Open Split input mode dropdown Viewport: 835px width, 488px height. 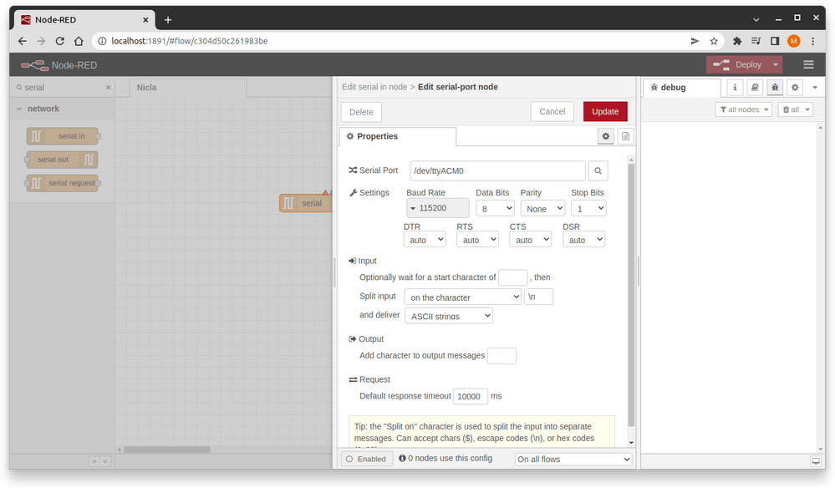pyautogui.click(x=463, y=297)
